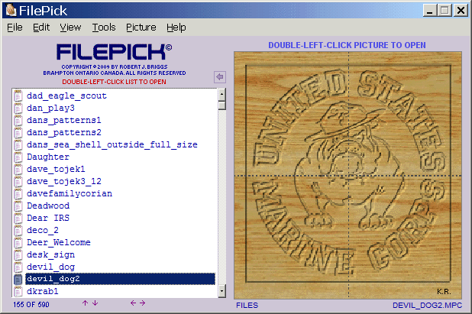Select dave_tojek3_12 in the file list

pos(64,181)
